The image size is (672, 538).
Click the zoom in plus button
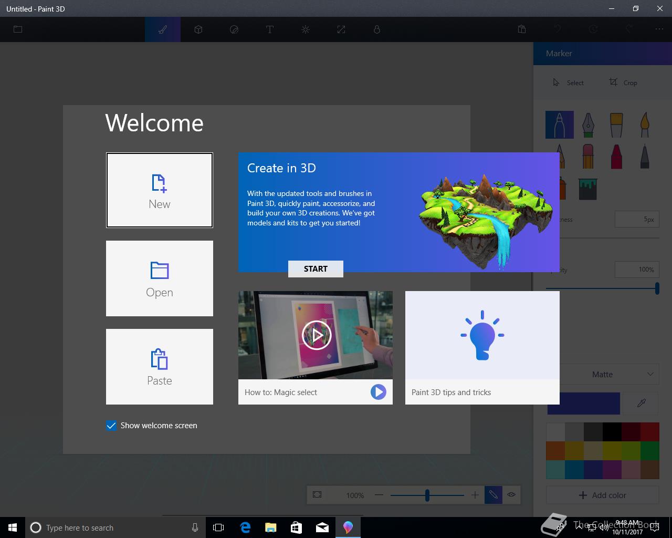click(x=475, y=495)
